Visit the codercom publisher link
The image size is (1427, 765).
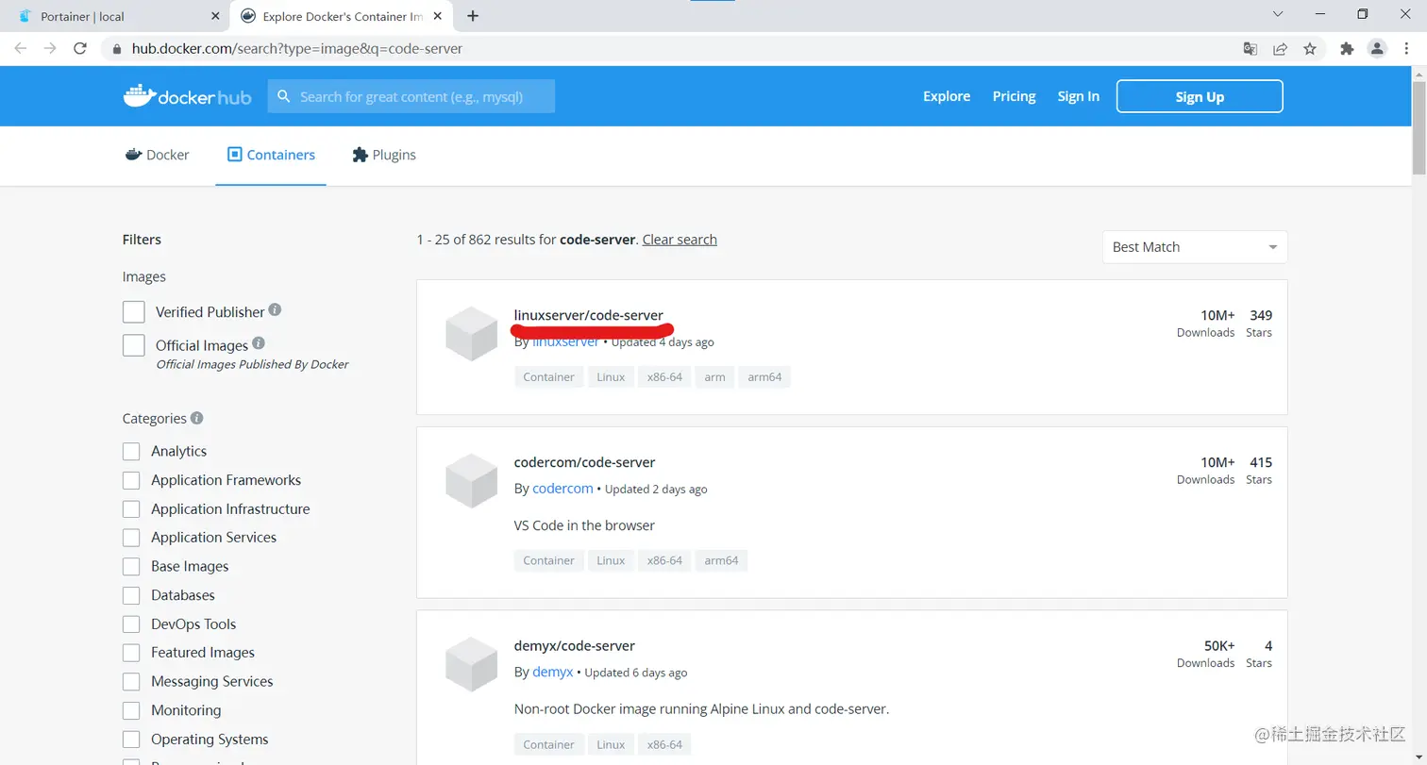pos(562,489)
